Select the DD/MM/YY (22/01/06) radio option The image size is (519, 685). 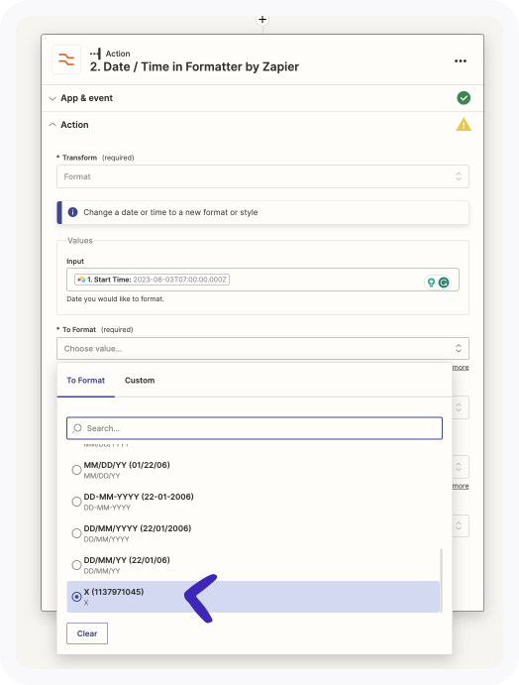coord(76,565)
